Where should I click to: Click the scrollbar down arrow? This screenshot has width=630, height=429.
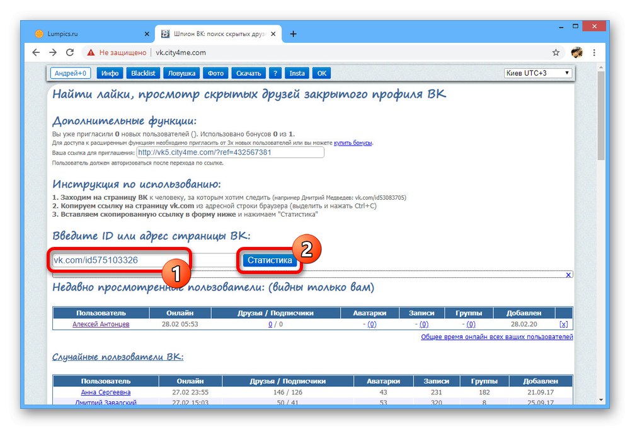[600, 399]
